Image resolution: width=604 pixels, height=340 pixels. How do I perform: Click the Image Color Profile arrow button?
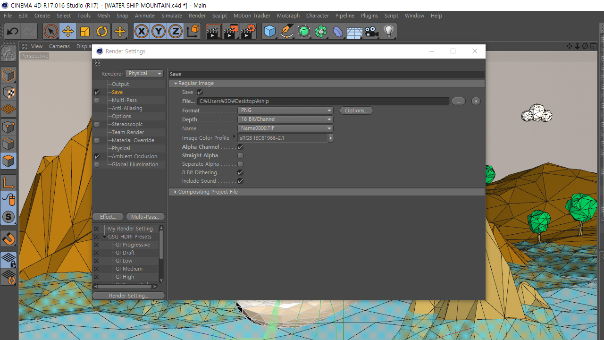tap(331, 138)
